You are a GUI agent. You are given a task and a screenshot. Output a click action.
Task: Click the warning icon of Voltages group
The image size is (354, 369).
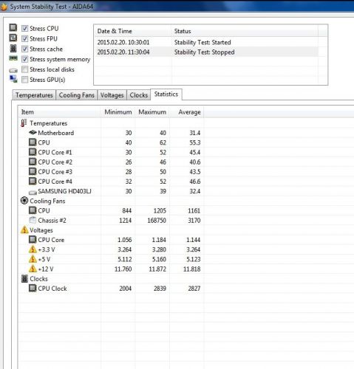(24, 230)
